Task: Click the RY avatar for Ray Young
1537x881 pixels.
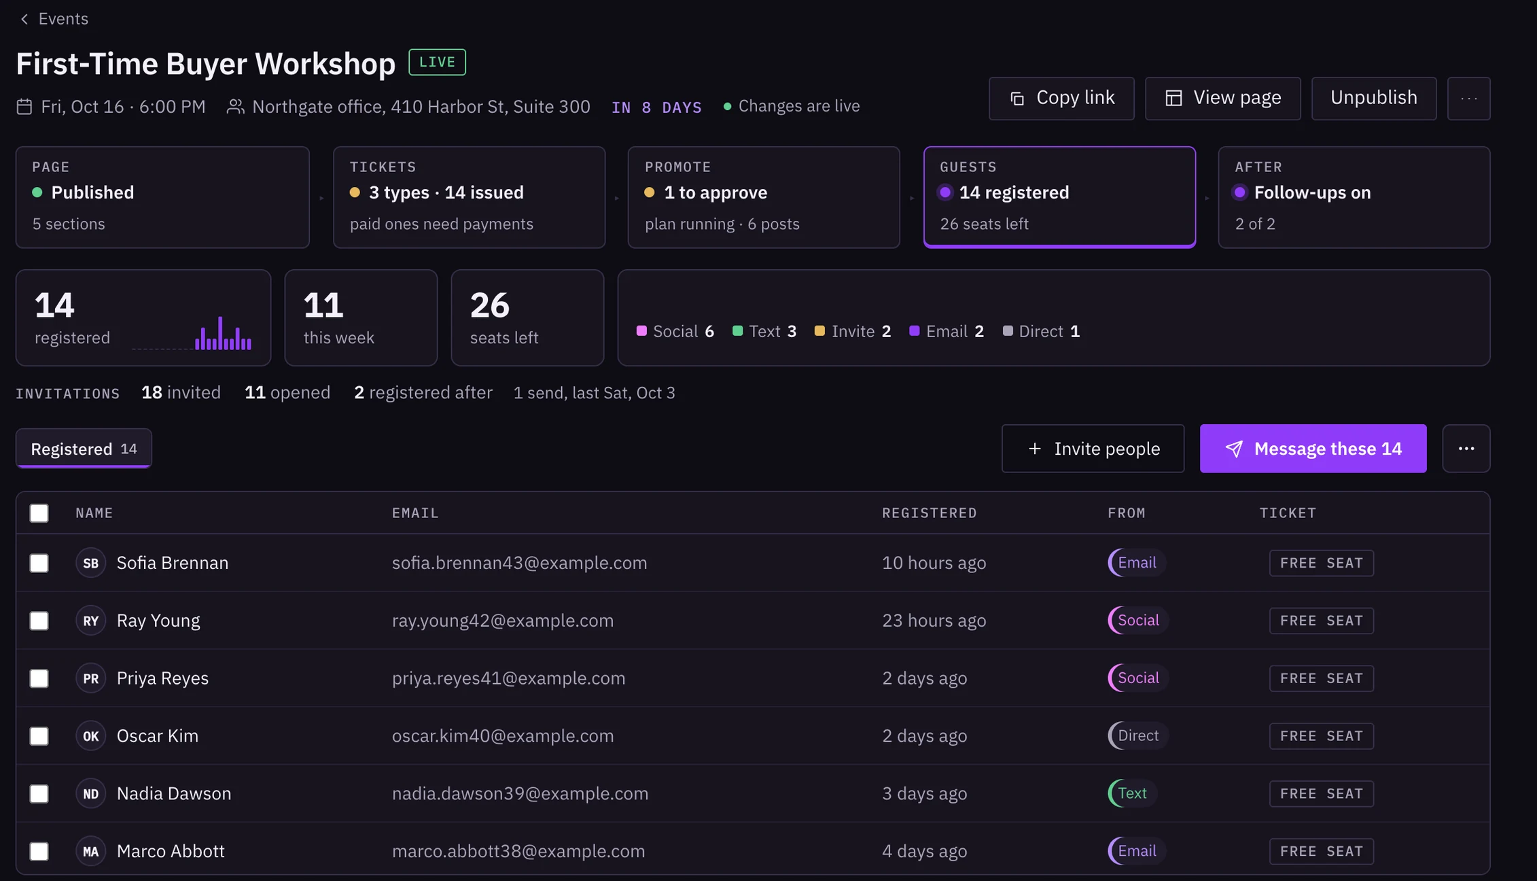Action: [90, 621]
